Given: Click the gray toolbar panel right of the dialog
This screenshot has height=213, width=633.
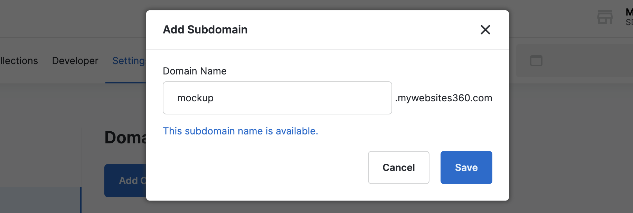Looking at the screenshot, I should click(587, 61).
